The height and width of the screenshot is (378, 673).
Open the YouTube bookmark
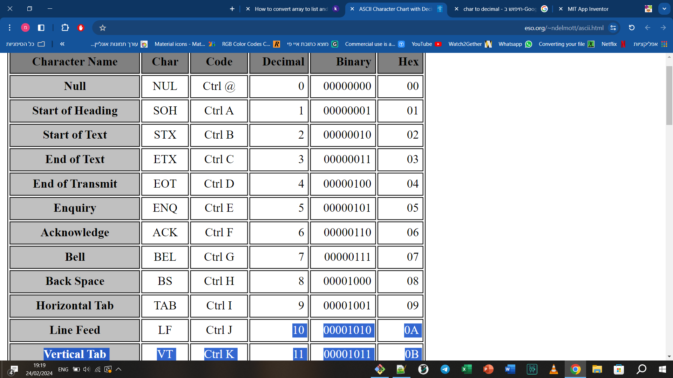(x=426, y=44)
